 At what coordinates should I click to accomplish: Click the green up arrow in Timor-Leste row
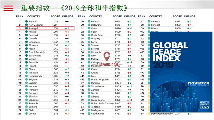[128, 86]
